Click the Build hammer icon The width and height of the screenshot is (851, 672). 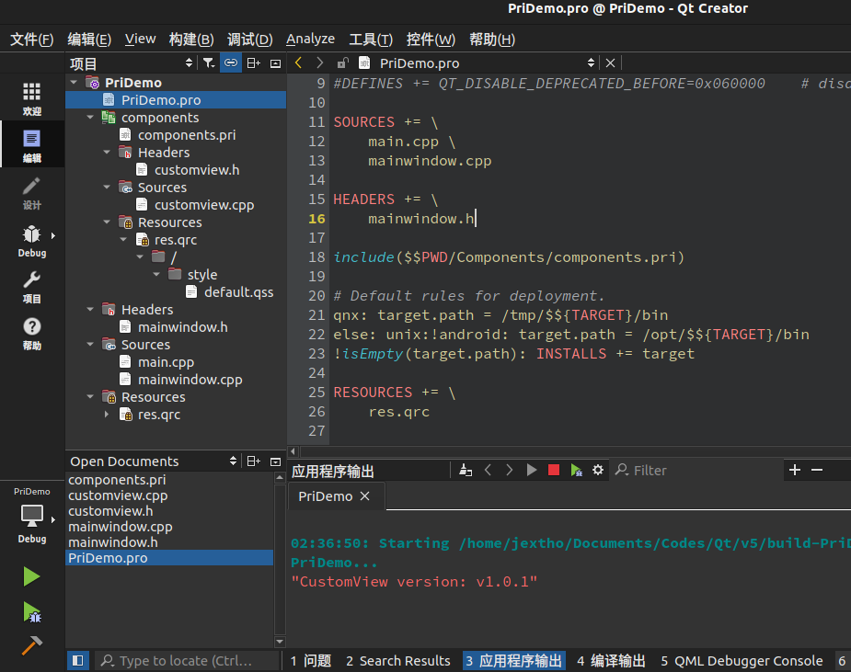32,645
